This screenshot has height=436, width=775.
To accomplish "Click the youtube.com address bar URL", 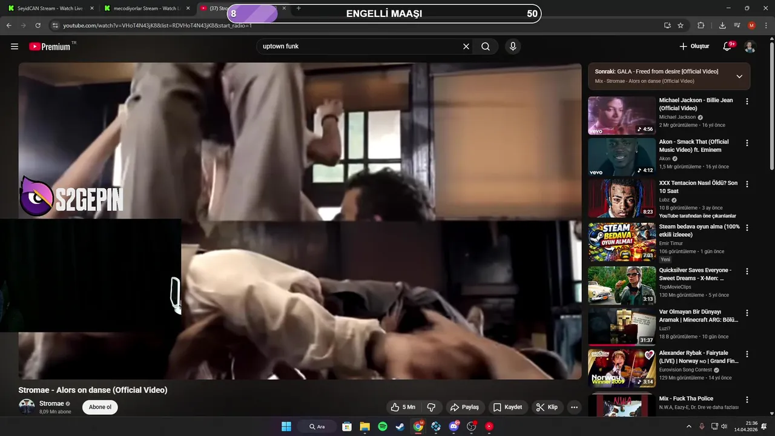I will (x=157, y=26).
